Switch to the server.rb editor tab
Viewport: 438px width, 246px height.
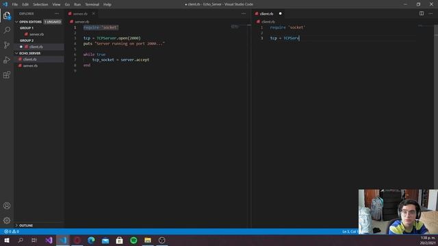click(x=80, y=14)
